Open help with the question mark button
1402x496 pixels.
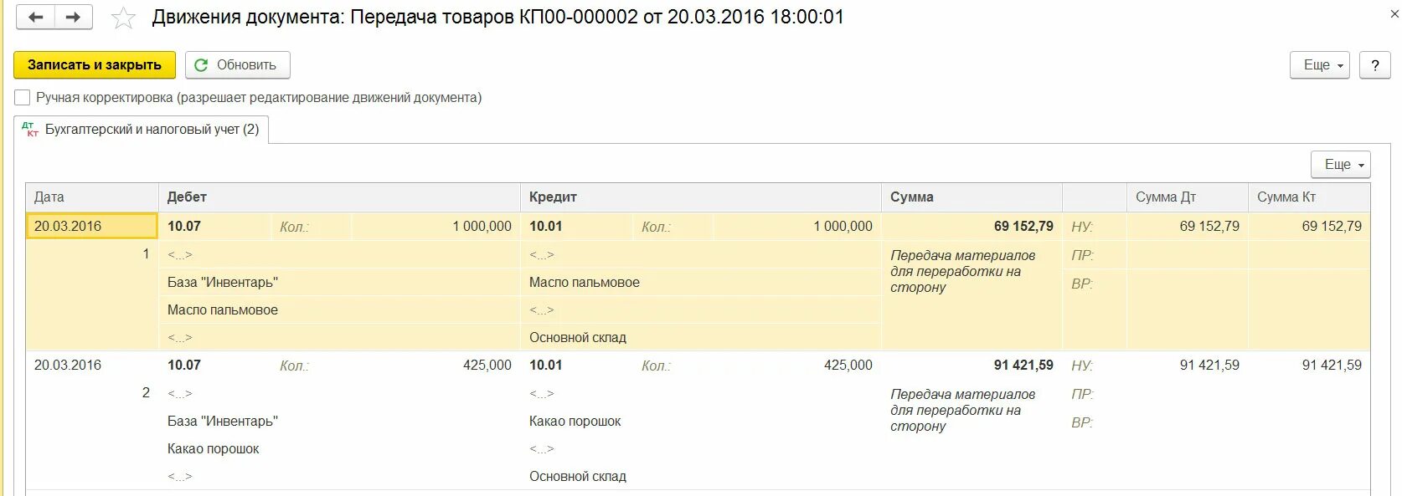(x=1374, y=65)
